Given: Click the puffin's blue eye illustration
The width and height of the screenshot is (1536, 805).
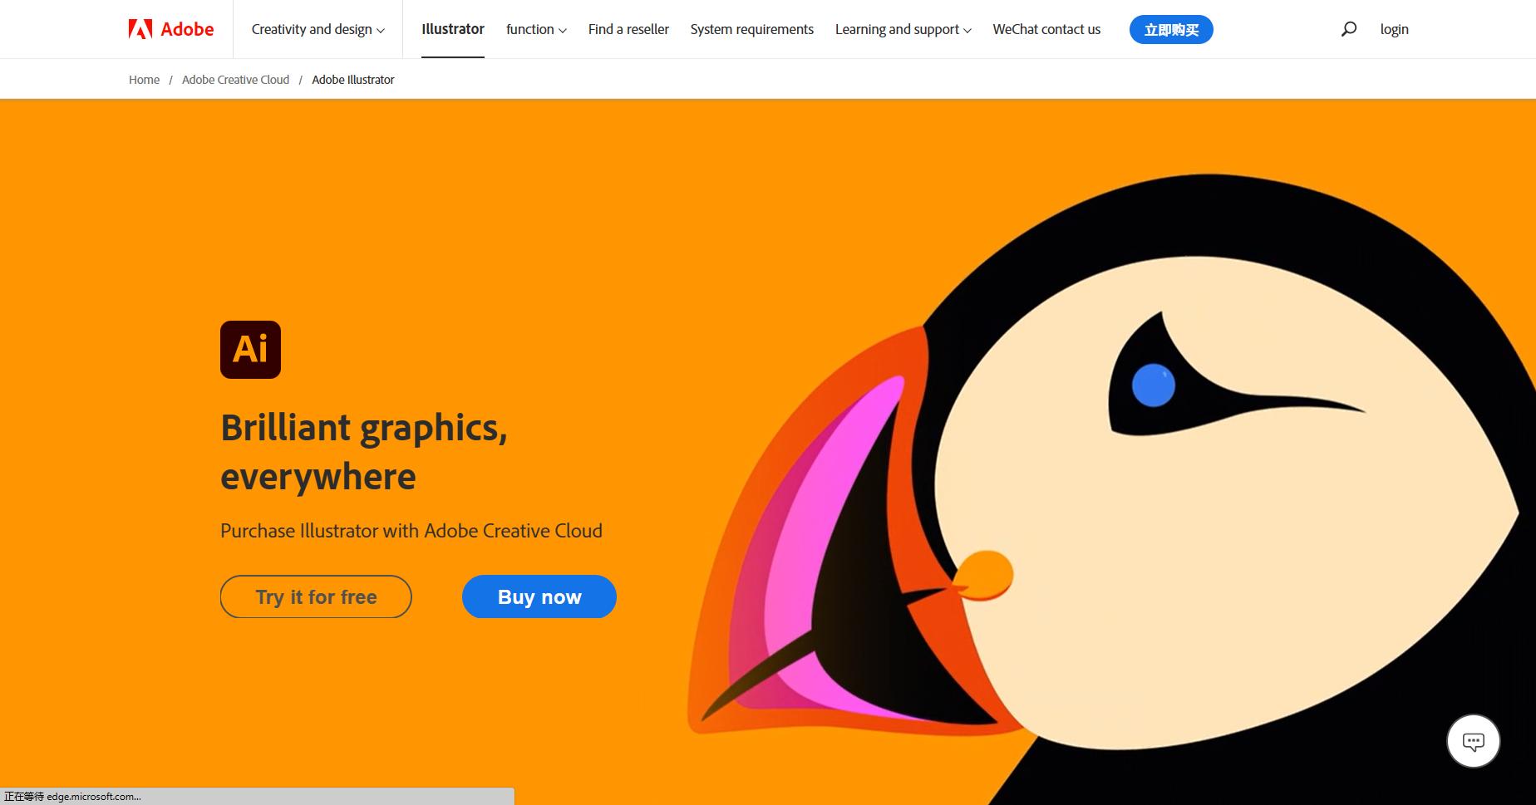Looking at the screenshot, I should point(1154,385).
